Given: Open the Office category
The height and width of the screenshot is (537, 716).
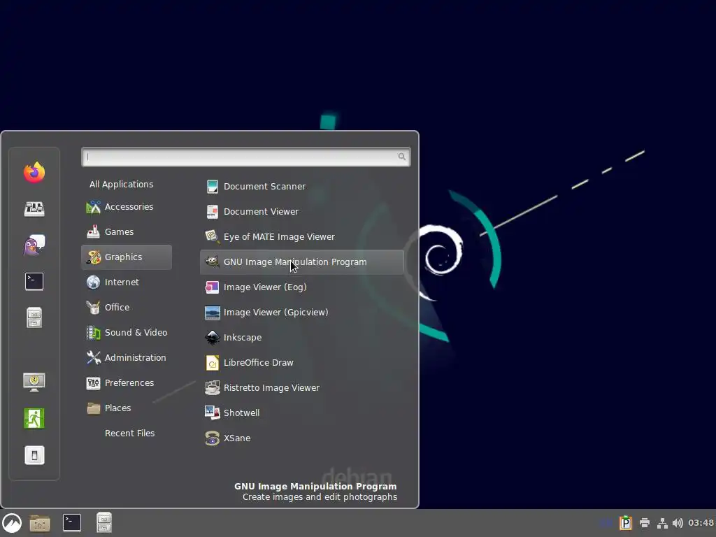Looking at the screenshot, I should (x=127, y=308).
